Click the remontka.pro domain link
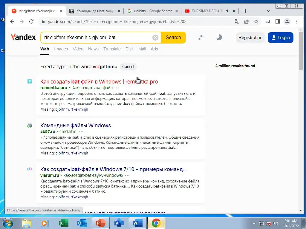This screenshot has width=306, height=229. (54, 88)
